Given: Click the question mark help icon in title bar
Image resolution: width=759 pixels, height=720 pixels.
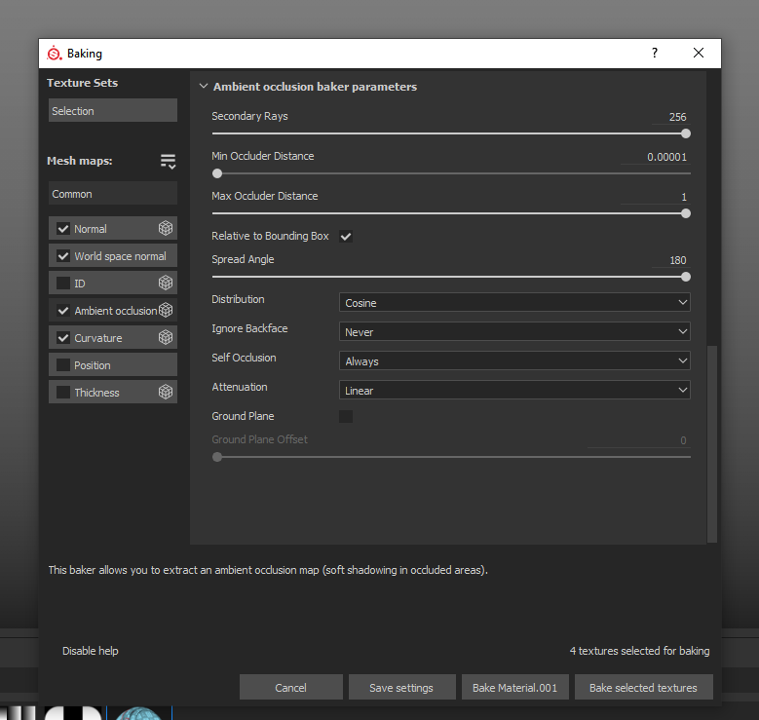Looking at the screenshot, I should [655, 54].
